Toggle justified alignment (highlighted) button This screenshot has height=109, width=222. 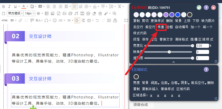coord(75,6)
